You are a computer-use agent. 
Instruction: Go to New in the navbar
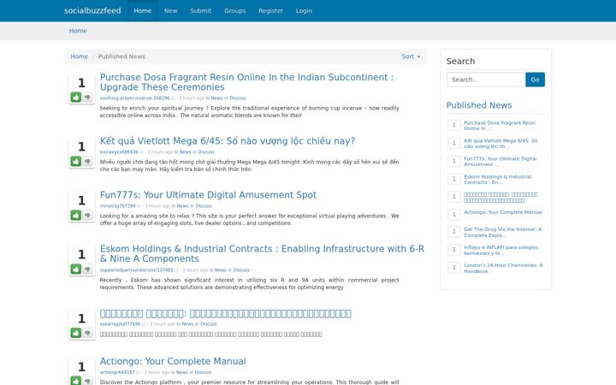point(170,10)
